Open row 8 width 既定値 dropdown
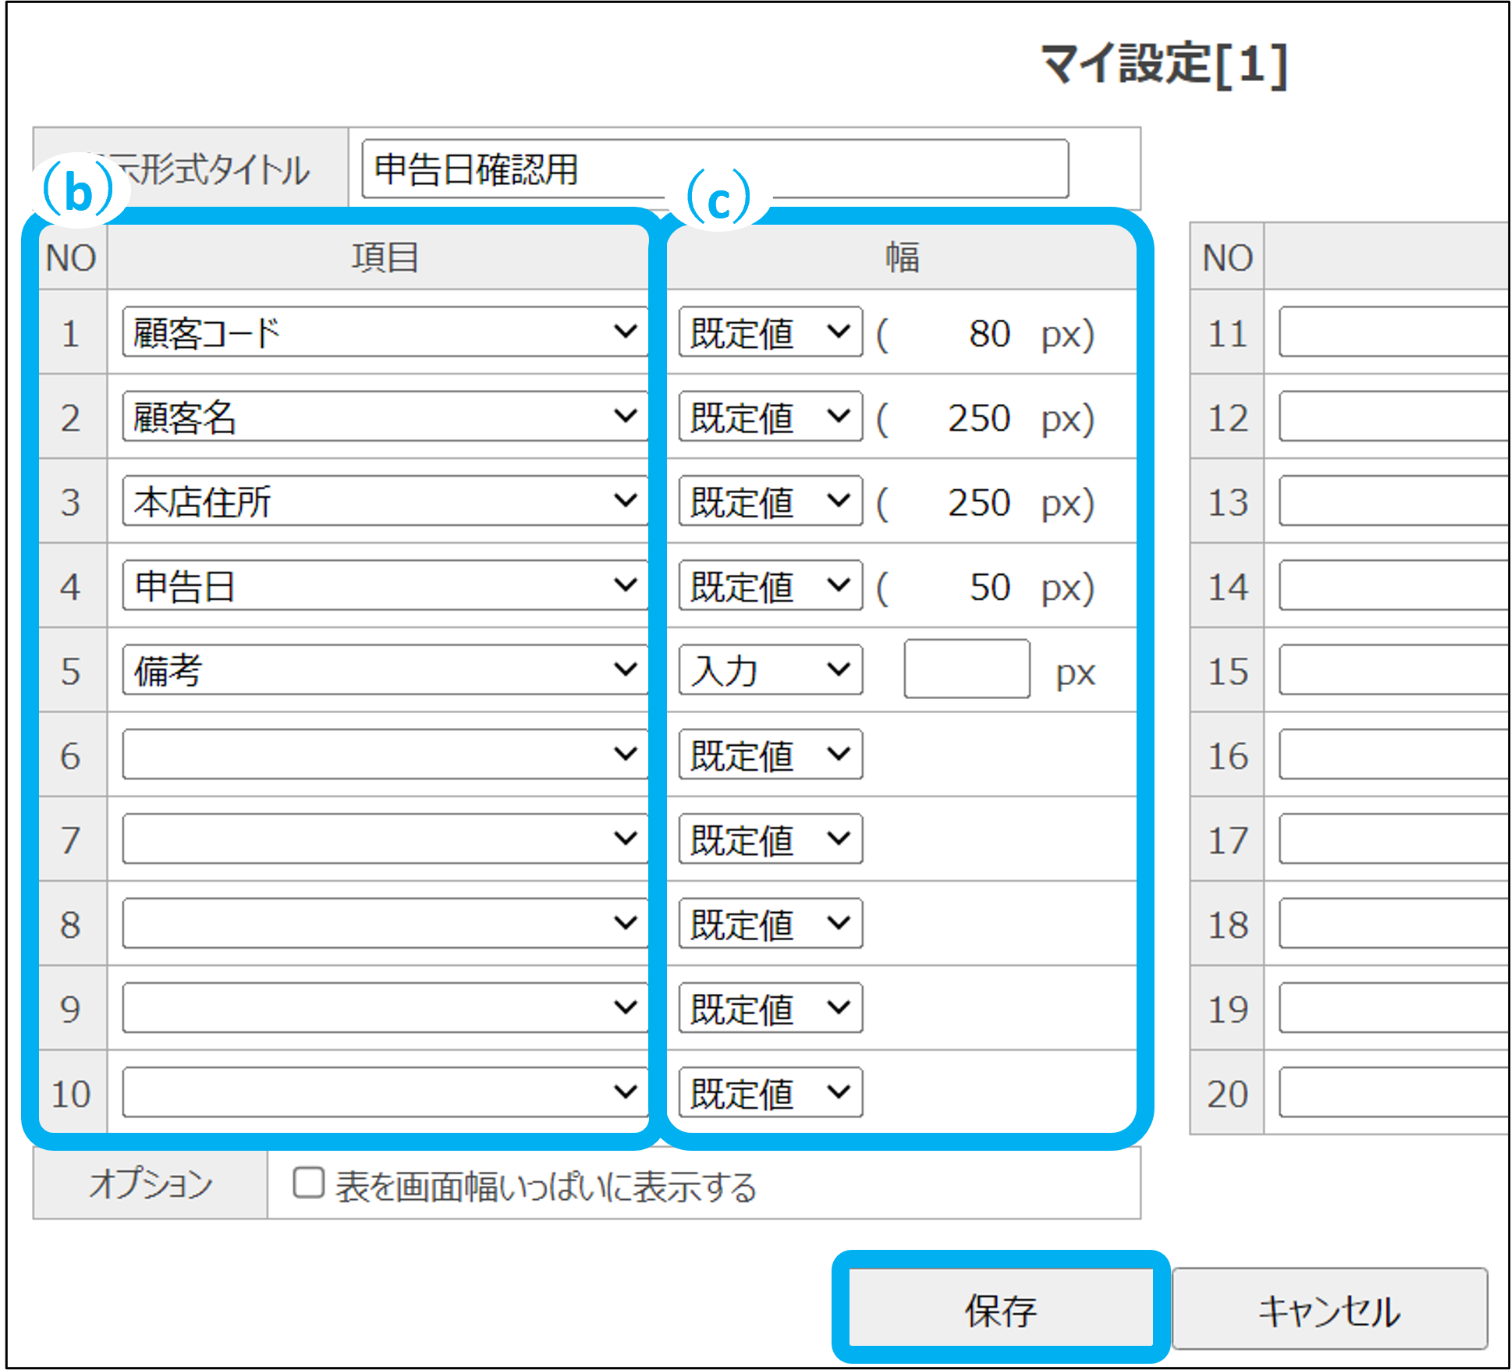The height and width of the screenshot is (1370, 1511). (770, 924)
